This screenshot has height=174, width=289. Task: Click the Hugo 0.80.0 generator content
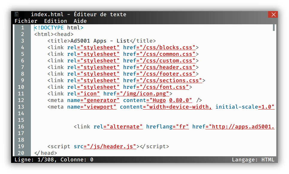tap(171, 100)
